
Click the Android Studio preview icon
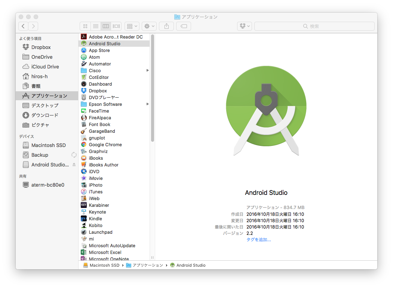click(x=266, y=111)
